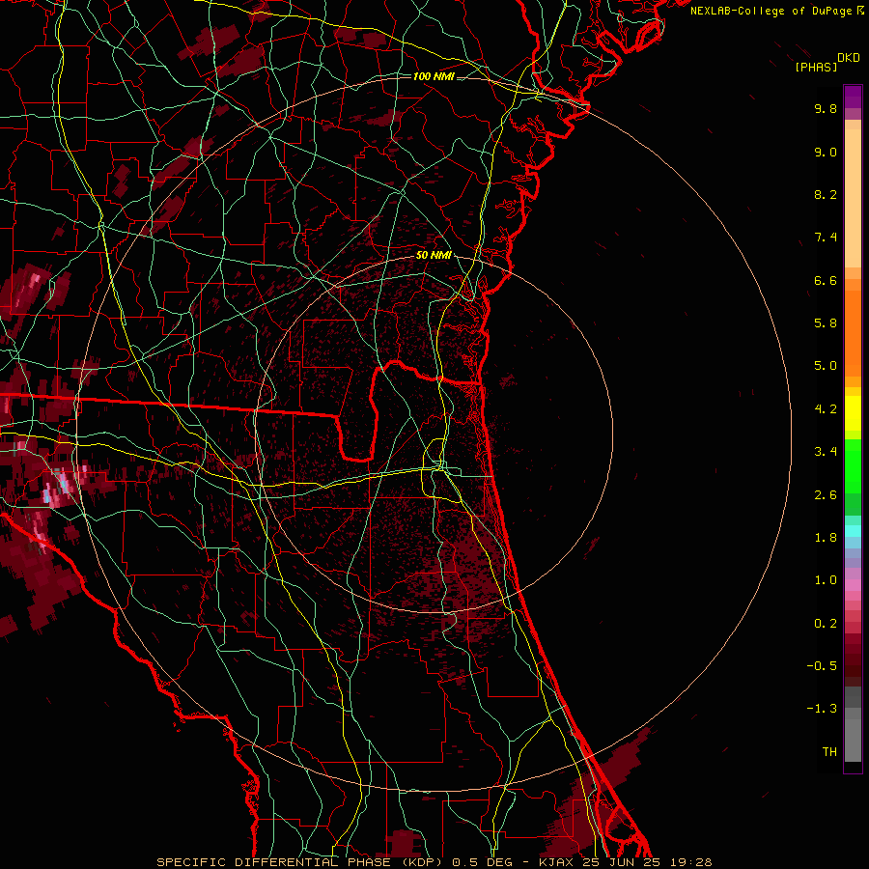Select the 9.8 scale value
The image size is (869, 869).
point(826,108)
